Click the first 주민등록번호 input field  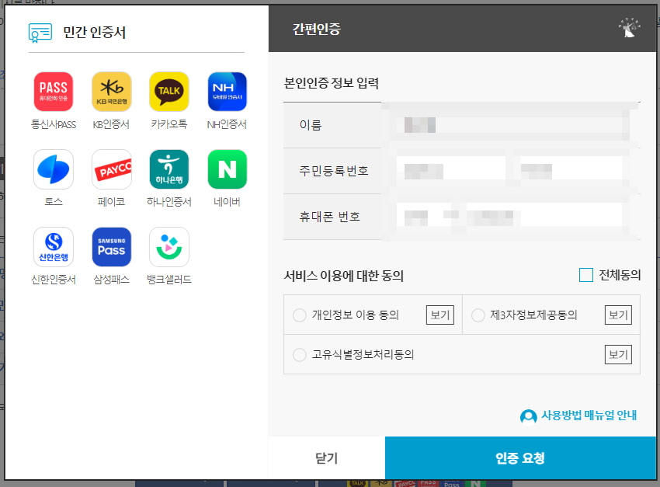click(x=451, y=171)
